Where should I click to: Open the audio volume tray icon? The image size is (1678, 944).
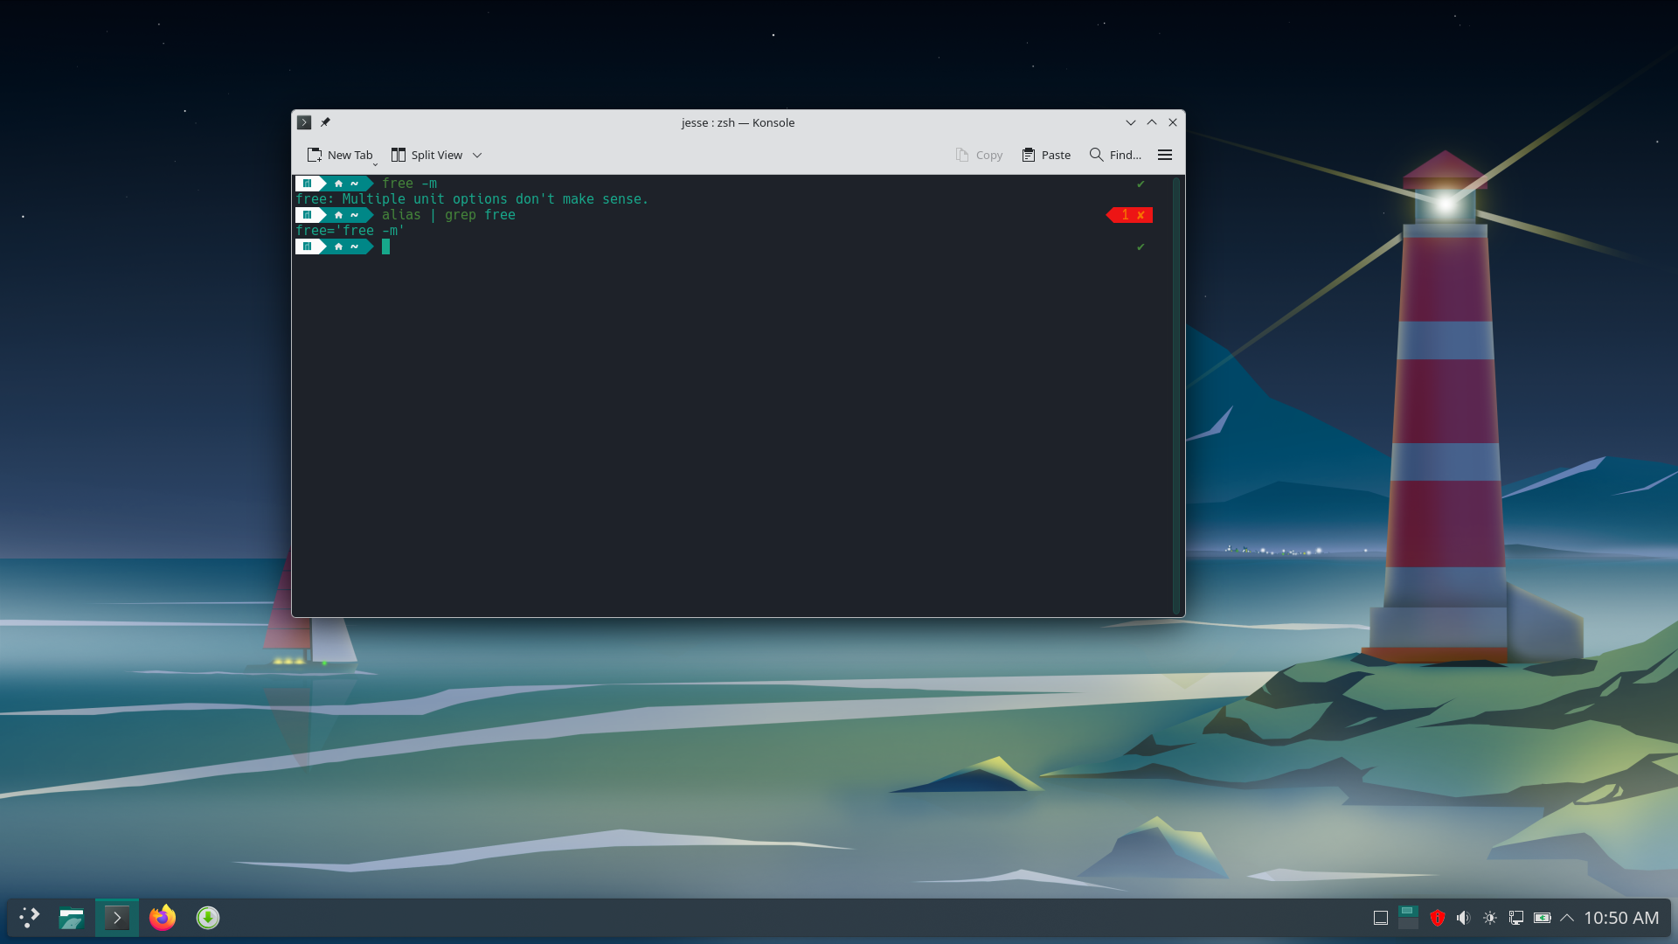click(x=1463, y=918)
